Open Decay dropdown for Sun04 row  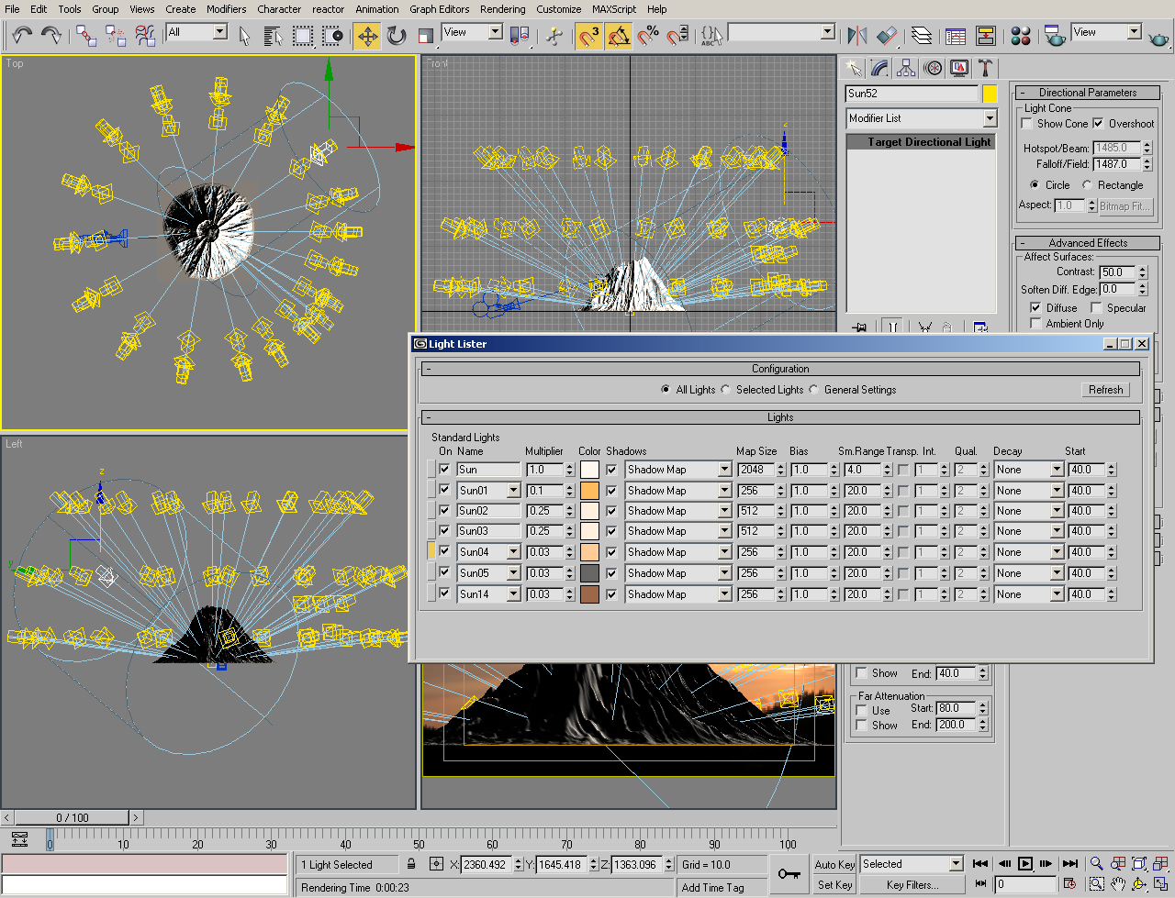1029,552
